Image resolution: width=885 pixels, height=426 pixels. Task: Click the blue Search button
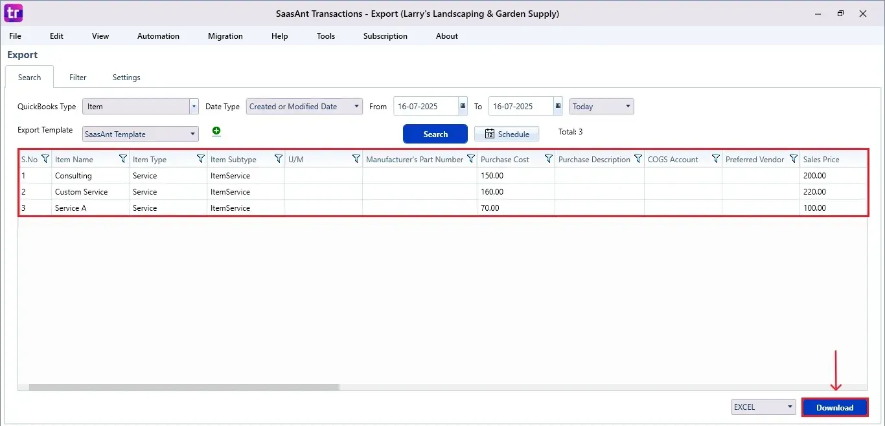435,134
